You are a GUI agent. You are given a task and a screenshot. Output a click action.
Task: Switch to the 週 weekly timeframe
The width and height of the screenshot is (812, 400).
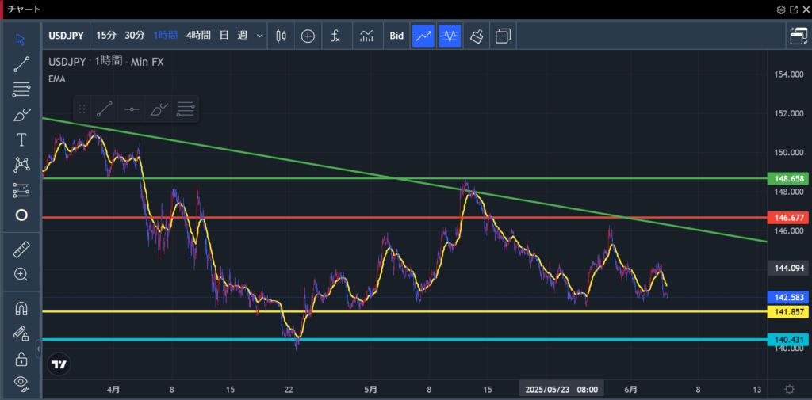click(x=243, y=35)
